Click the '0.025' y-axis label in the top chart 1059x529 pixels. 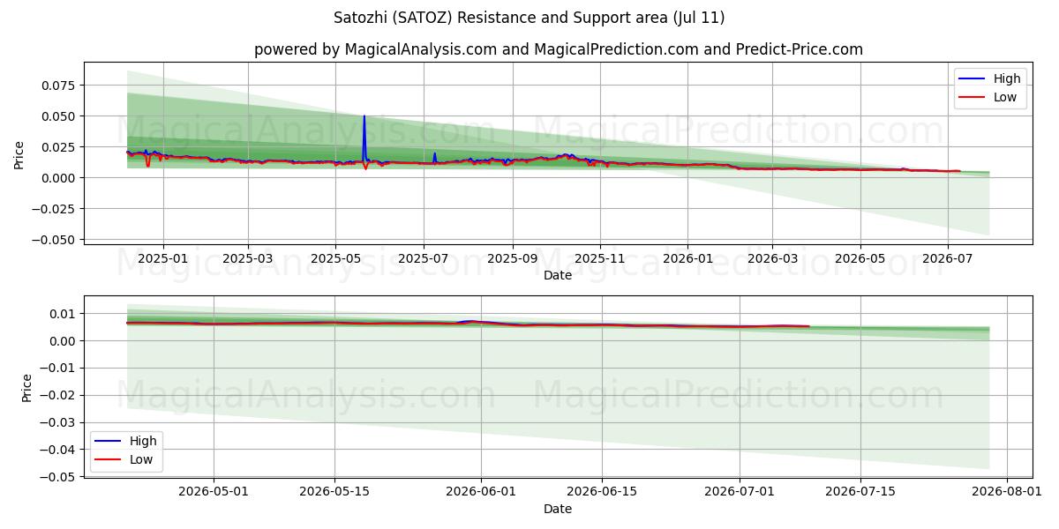coord(60,147)
